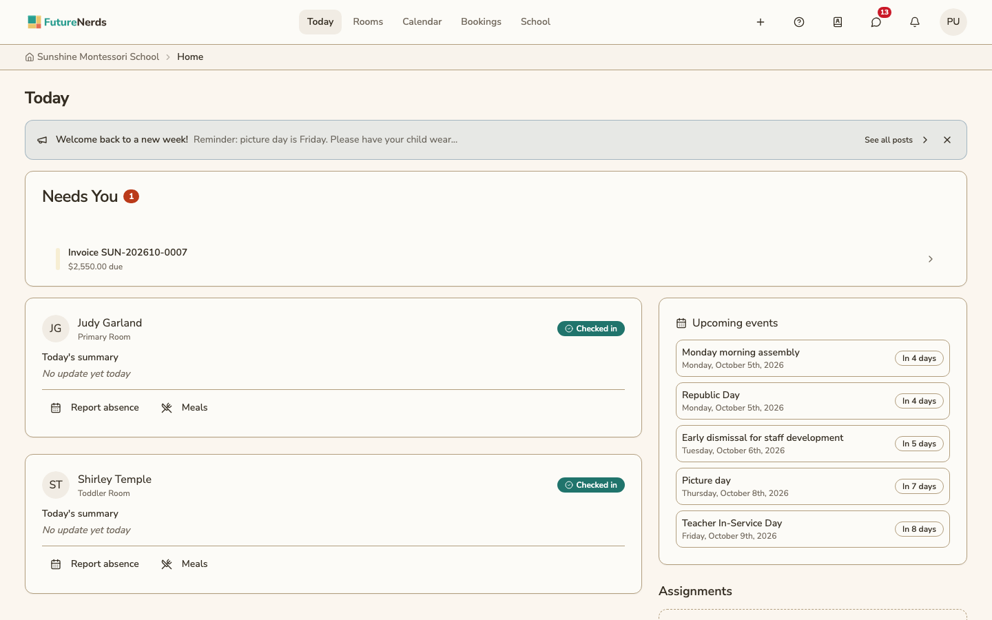The width and height of the screenshot is (992, 620).
Task: Open the plus add-new icon
Action: pyautogui.click(x=761, y=22)
